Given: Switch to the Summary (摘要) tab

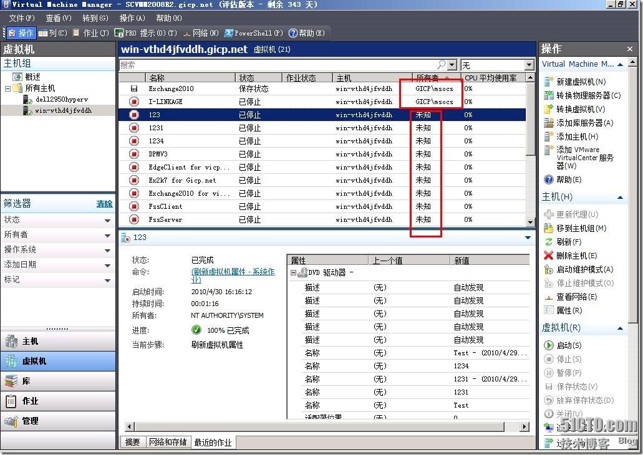Looking at the screenshot, I should (x=132, y=442).
